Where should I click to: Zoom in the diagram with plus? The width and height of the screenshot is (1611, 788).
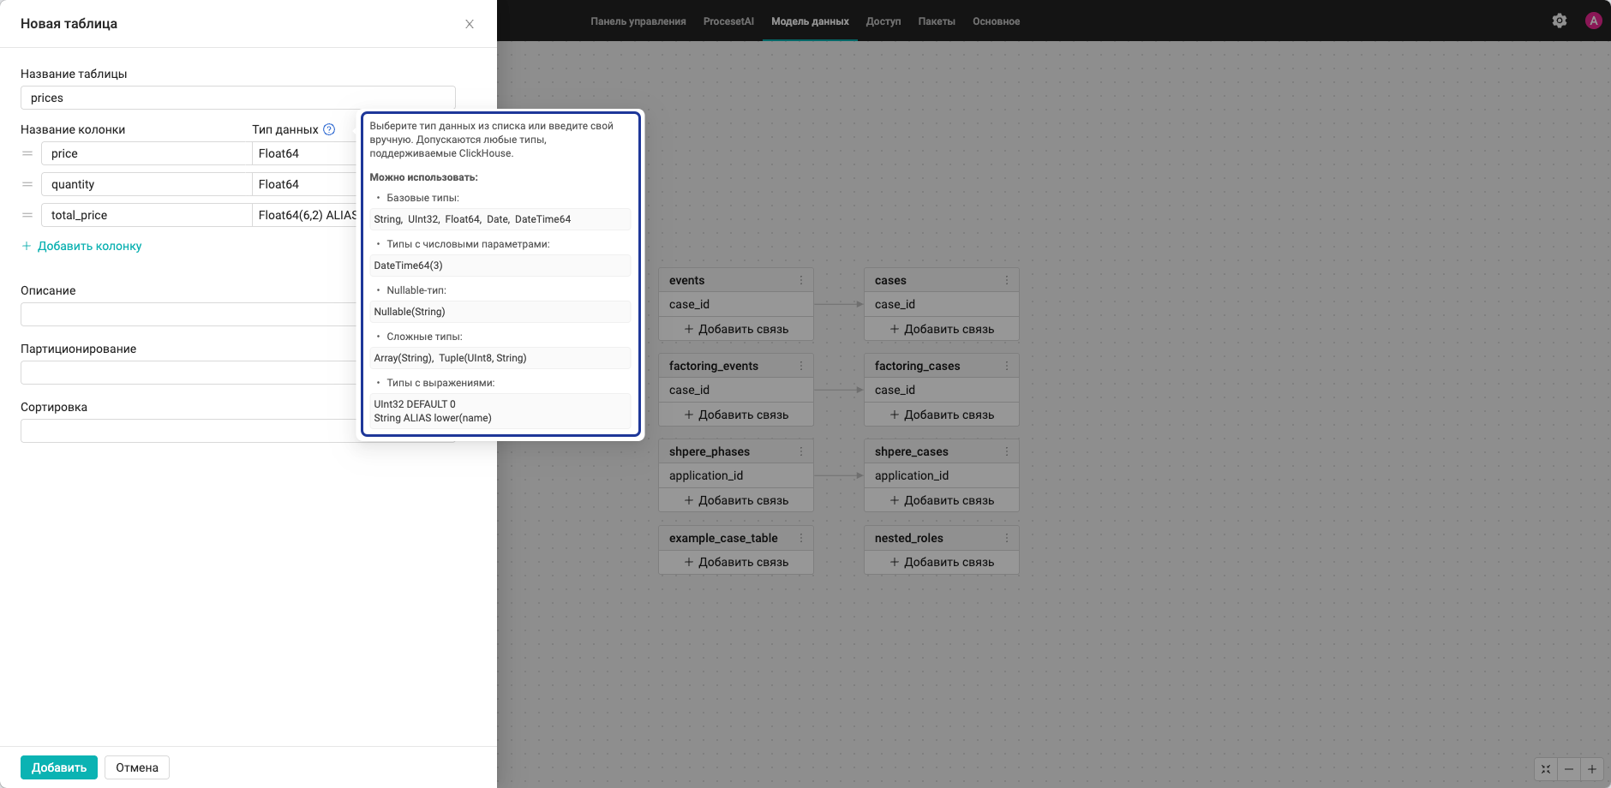[1592, 769]
